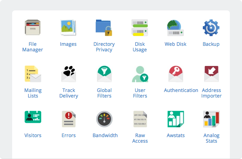
Task: Click the Bandwidth text link
Action: click(x=105, y=135)
